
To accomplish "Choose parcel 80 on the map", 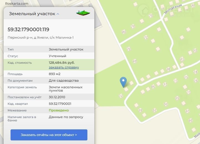I will coord(124,32).
